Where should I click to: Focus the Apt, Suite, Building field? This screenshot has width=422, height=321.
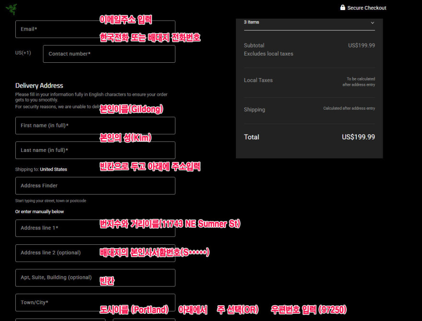click(95, 277)
